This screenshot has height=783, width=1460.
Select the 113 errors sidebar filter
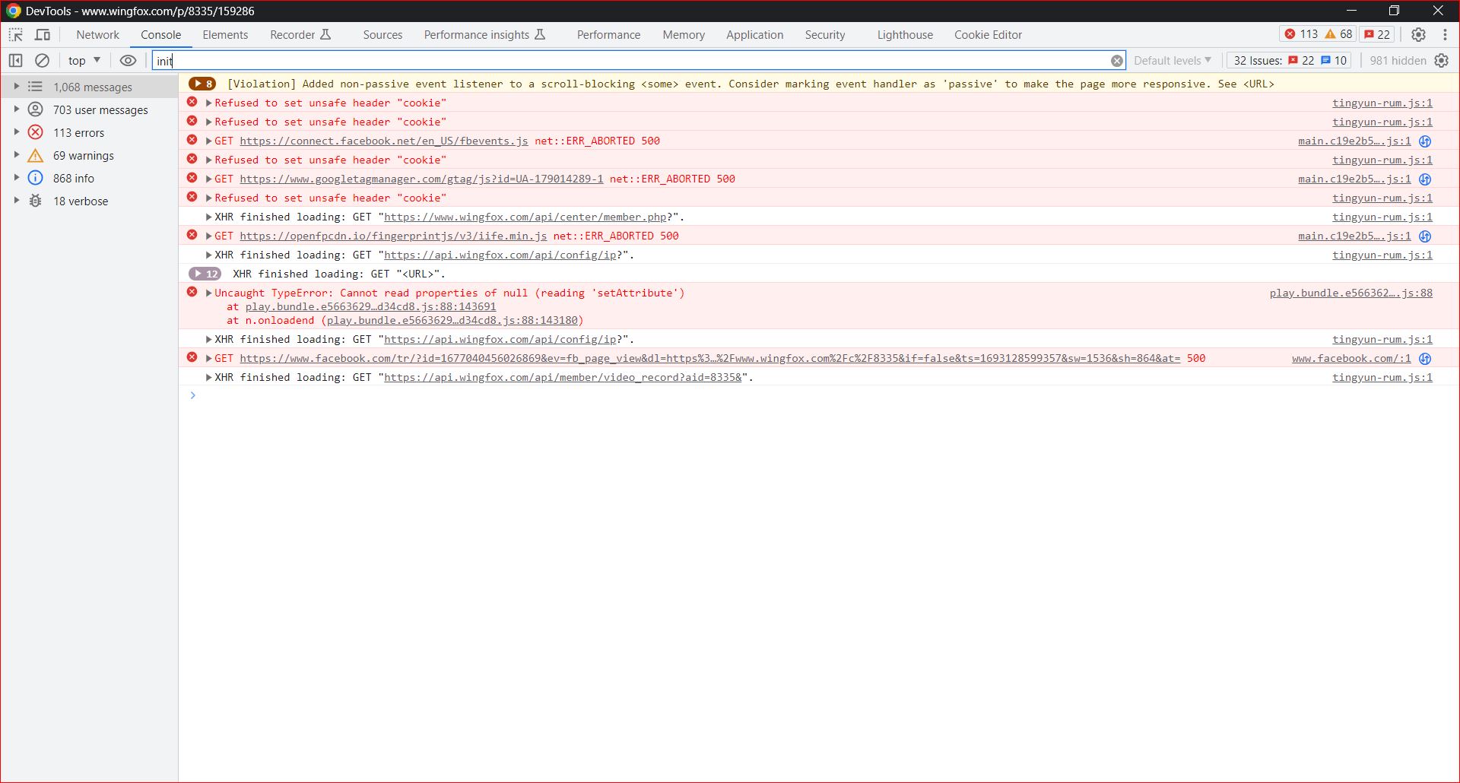point(90,133)
